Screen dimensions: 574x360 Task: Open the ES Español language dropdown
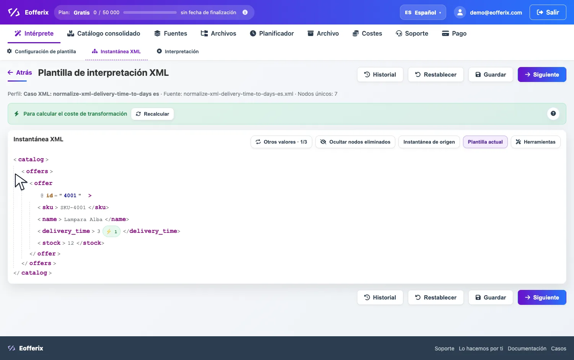[x=423, y=12]
